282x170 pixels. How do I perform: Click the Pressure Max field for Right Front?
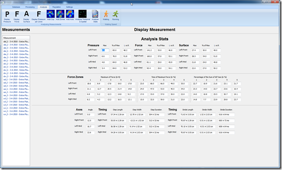point(105,56)
